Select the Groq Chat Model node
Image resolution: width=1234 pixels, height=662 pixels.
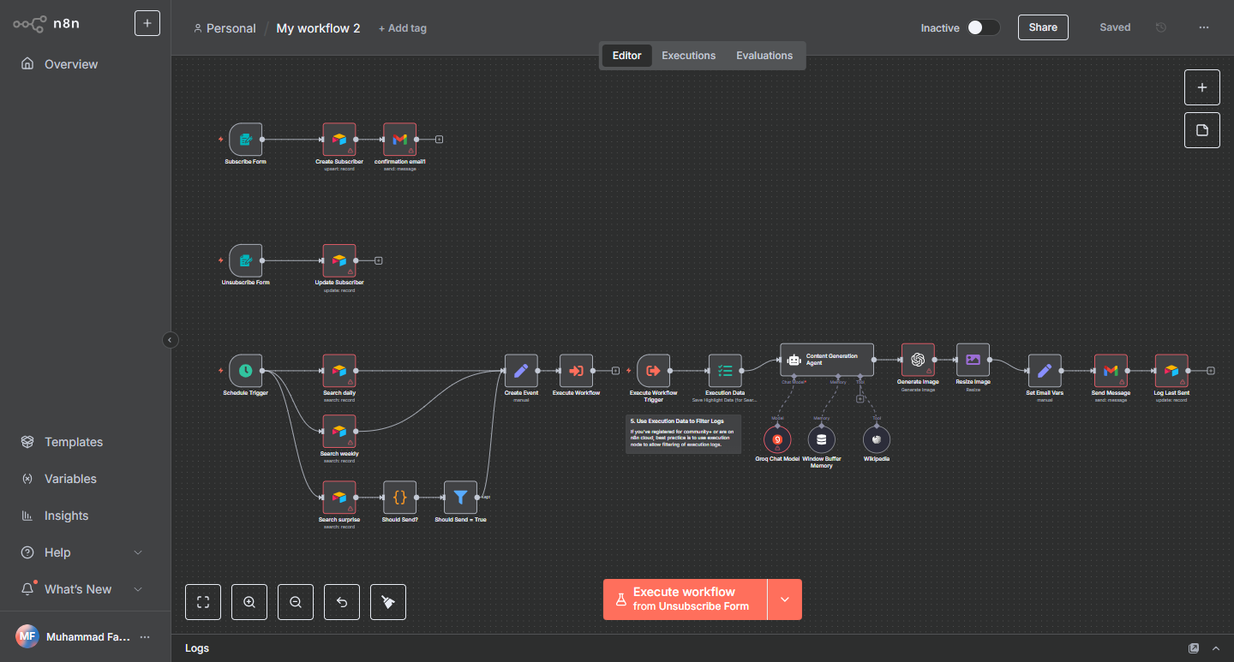[x=777, y=439]
